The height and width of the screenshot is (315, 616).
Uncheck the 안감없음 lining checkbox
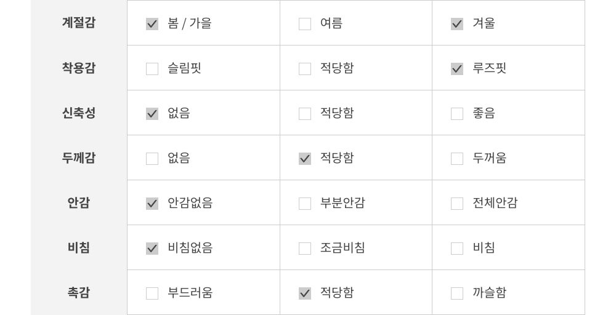pos(152,204)
